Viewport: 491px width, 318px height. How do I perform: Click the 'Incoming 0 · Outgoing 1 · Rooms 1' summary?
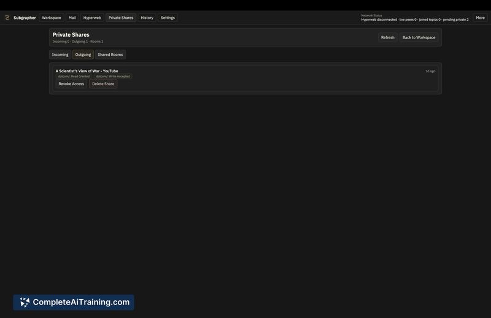pyautogui.click(x=78, y=42)
